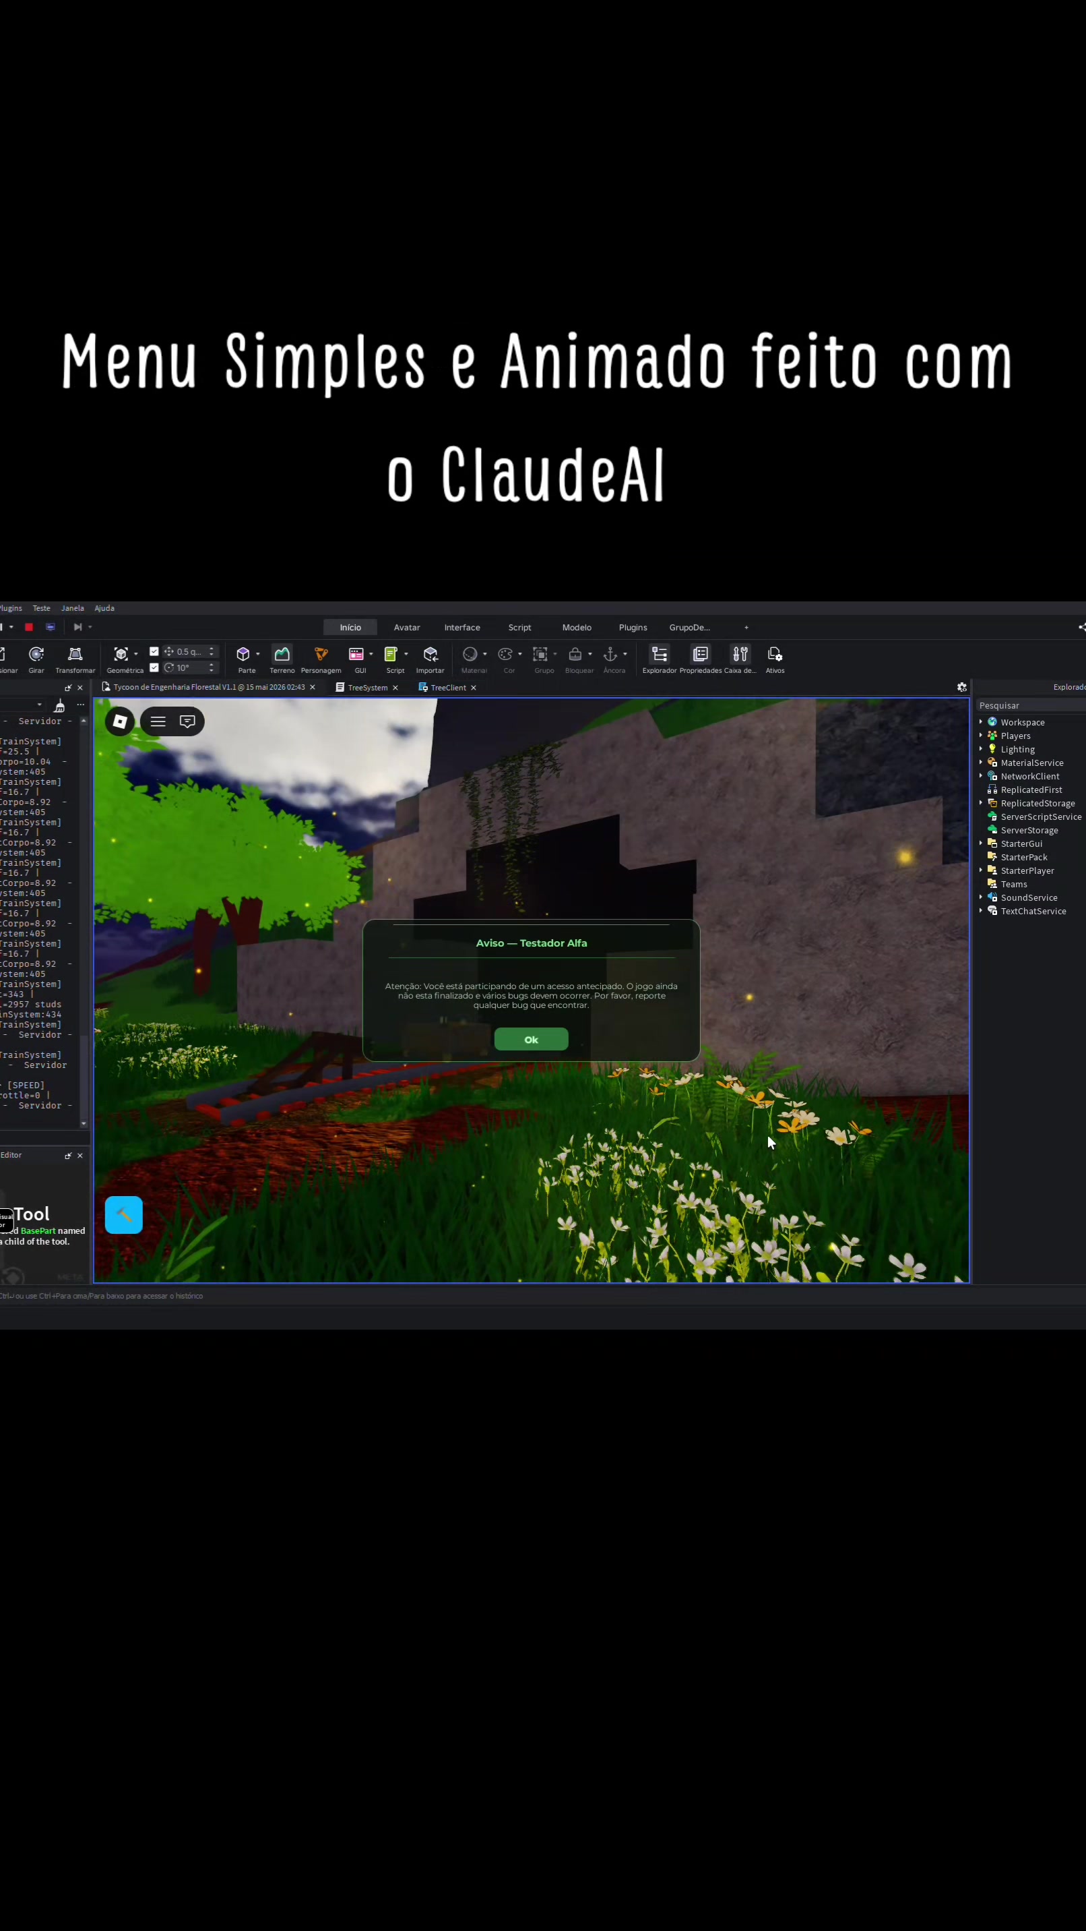1086x1931 pixels.
Task: Select StarterPack in the explorer
Action: click(1017, 857)
